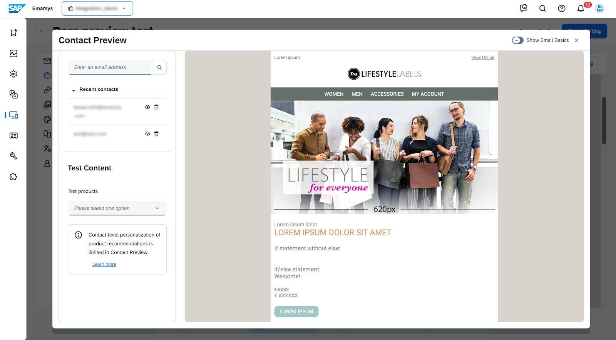The width and height of the screenshot is (616, 340).
Task: Open the notifications bell
Action: 581,8
